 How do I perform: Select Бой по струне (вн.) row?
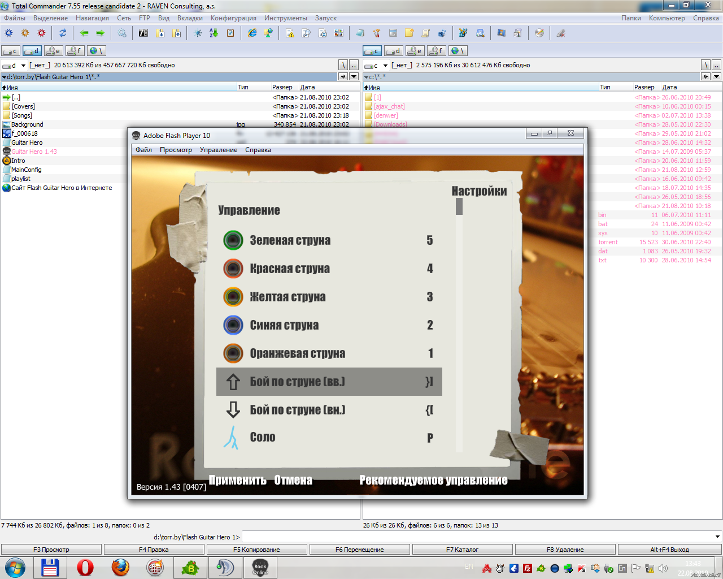click(329, 410)
